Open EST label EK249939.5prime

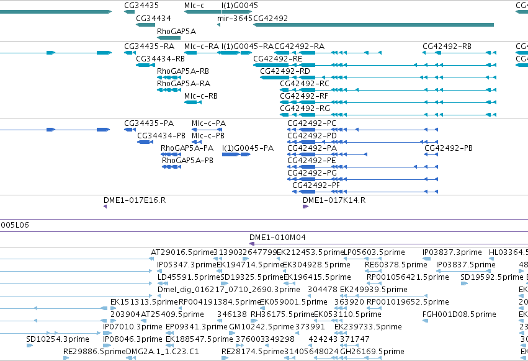click(x=374, y=290)
